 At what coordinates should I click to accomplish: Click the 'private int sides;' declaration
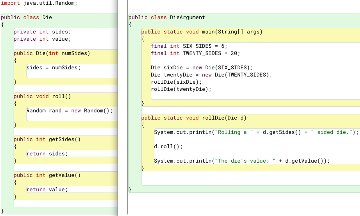(x=42, y=32)
